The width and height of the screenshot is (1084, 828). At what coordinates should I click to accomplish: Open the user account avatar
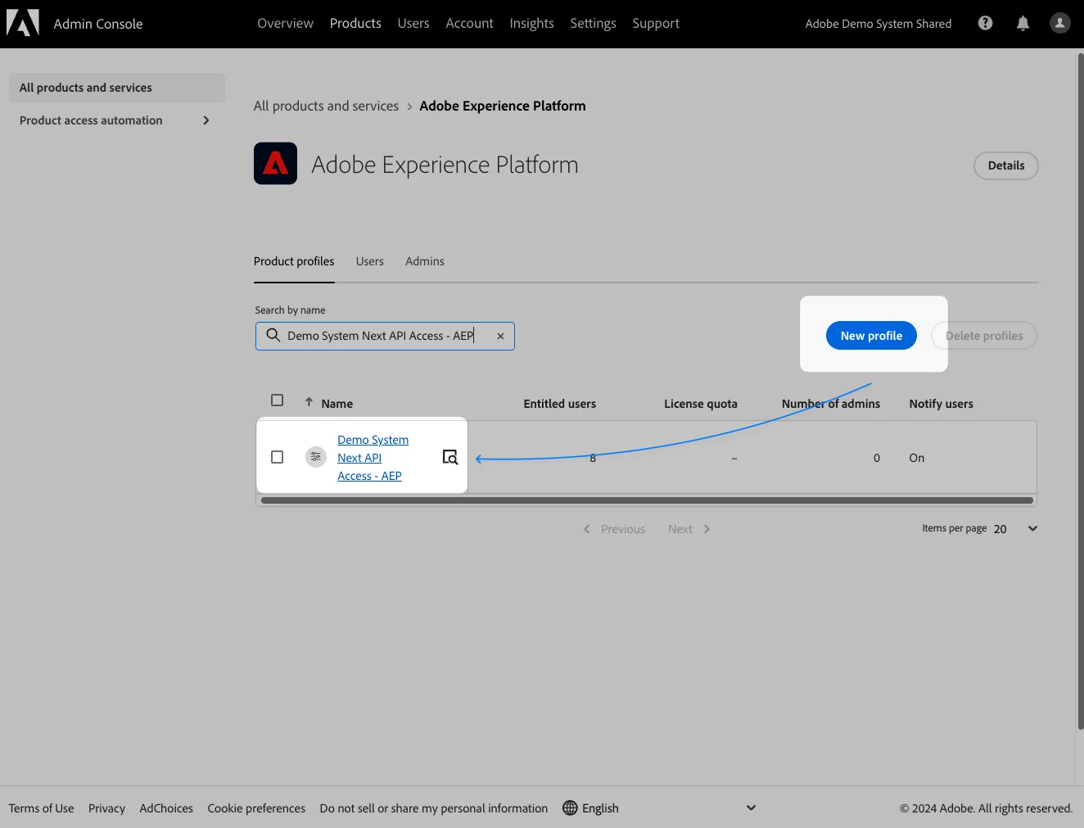coord(1060,23)
